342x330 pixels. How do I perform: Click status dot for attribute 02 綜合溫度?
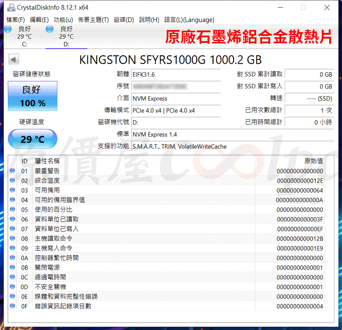point(12,180)
